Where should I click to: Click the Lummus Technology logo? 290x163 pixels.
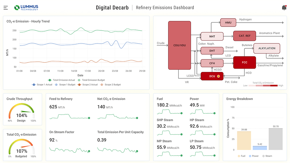coord(26,8)
